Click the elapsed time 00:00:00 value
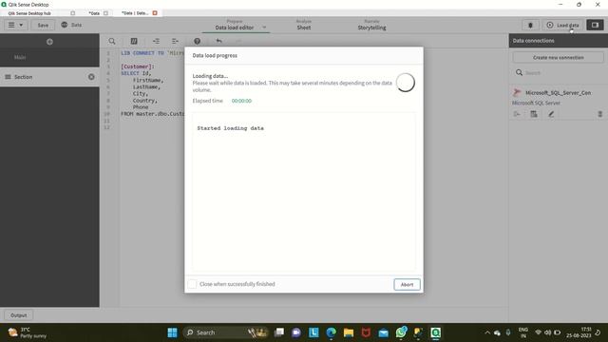The width and height of the screenshot is (608, 342). click(241, 101)
